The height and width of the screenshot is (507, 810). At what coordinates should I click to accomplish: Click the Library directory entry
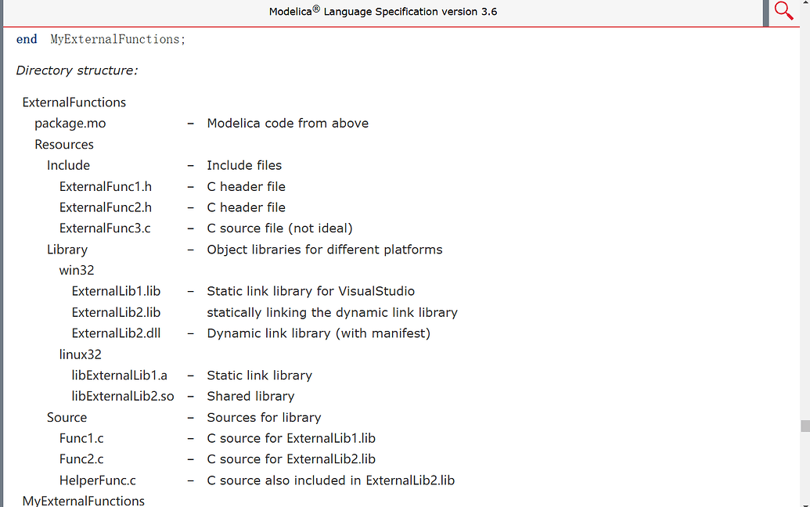[67, 250]
